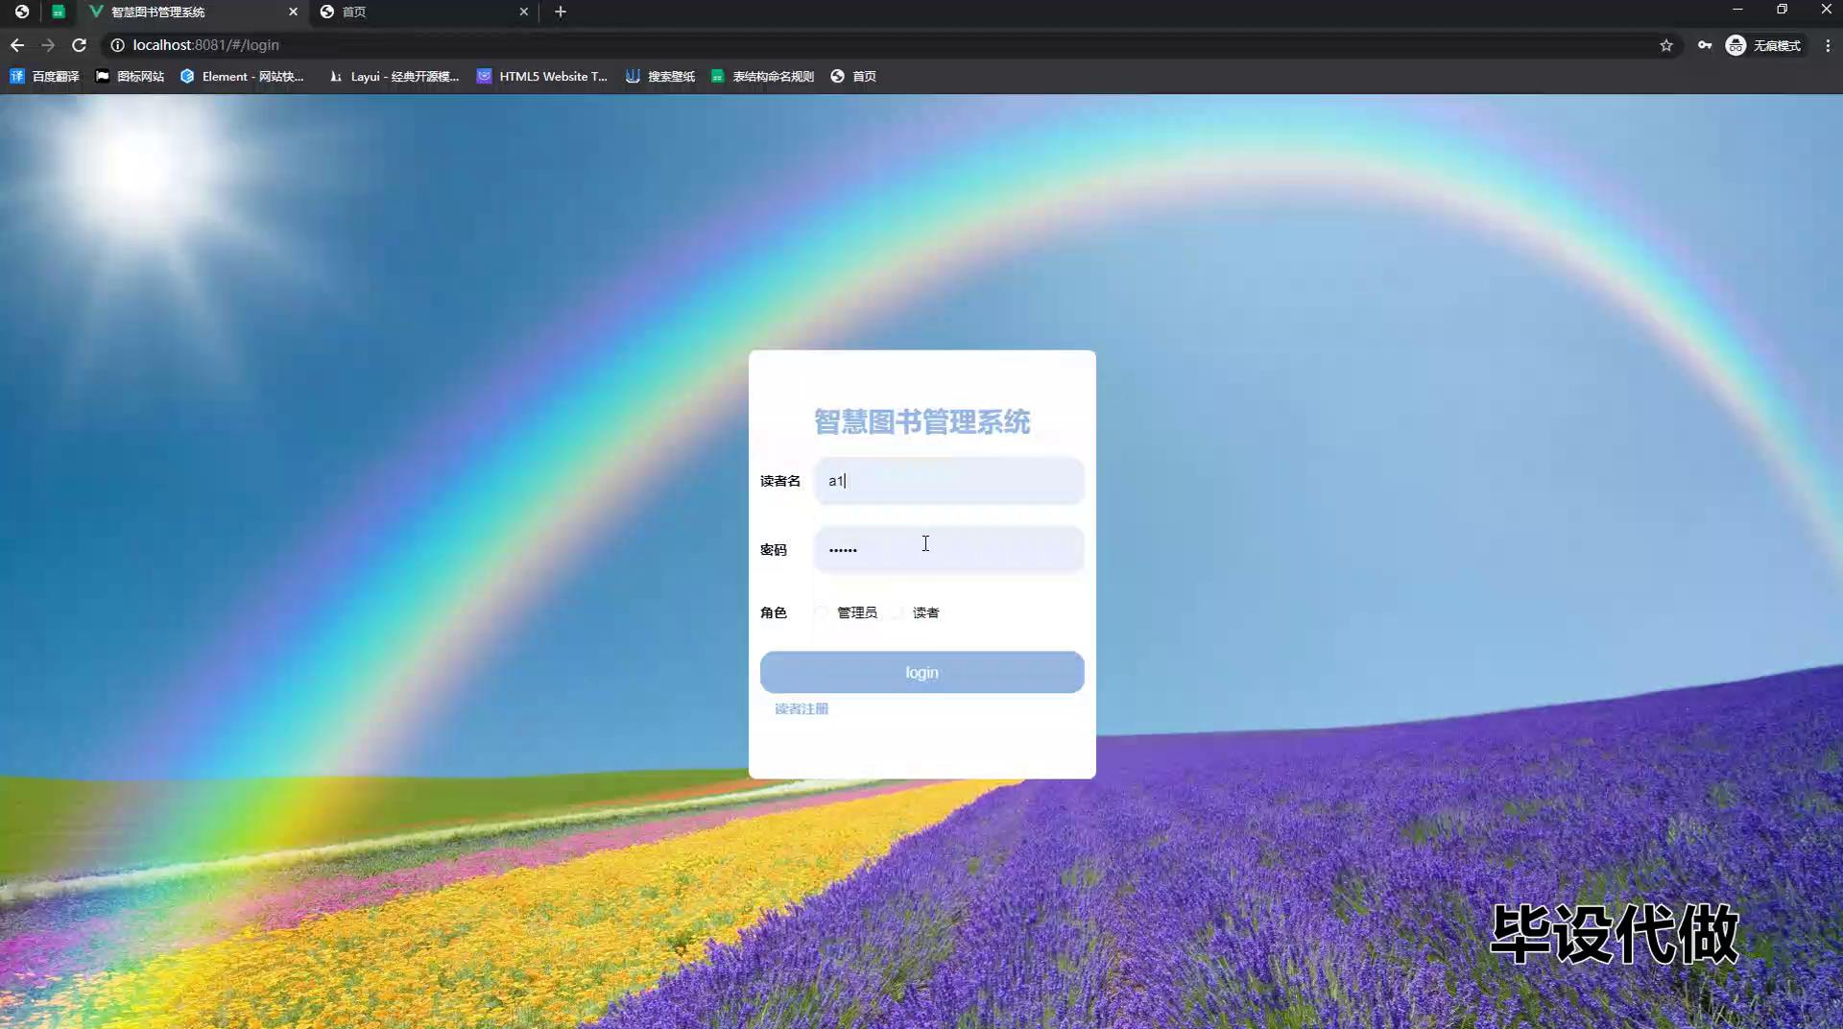Click the site information icon

tap(117, 45)
